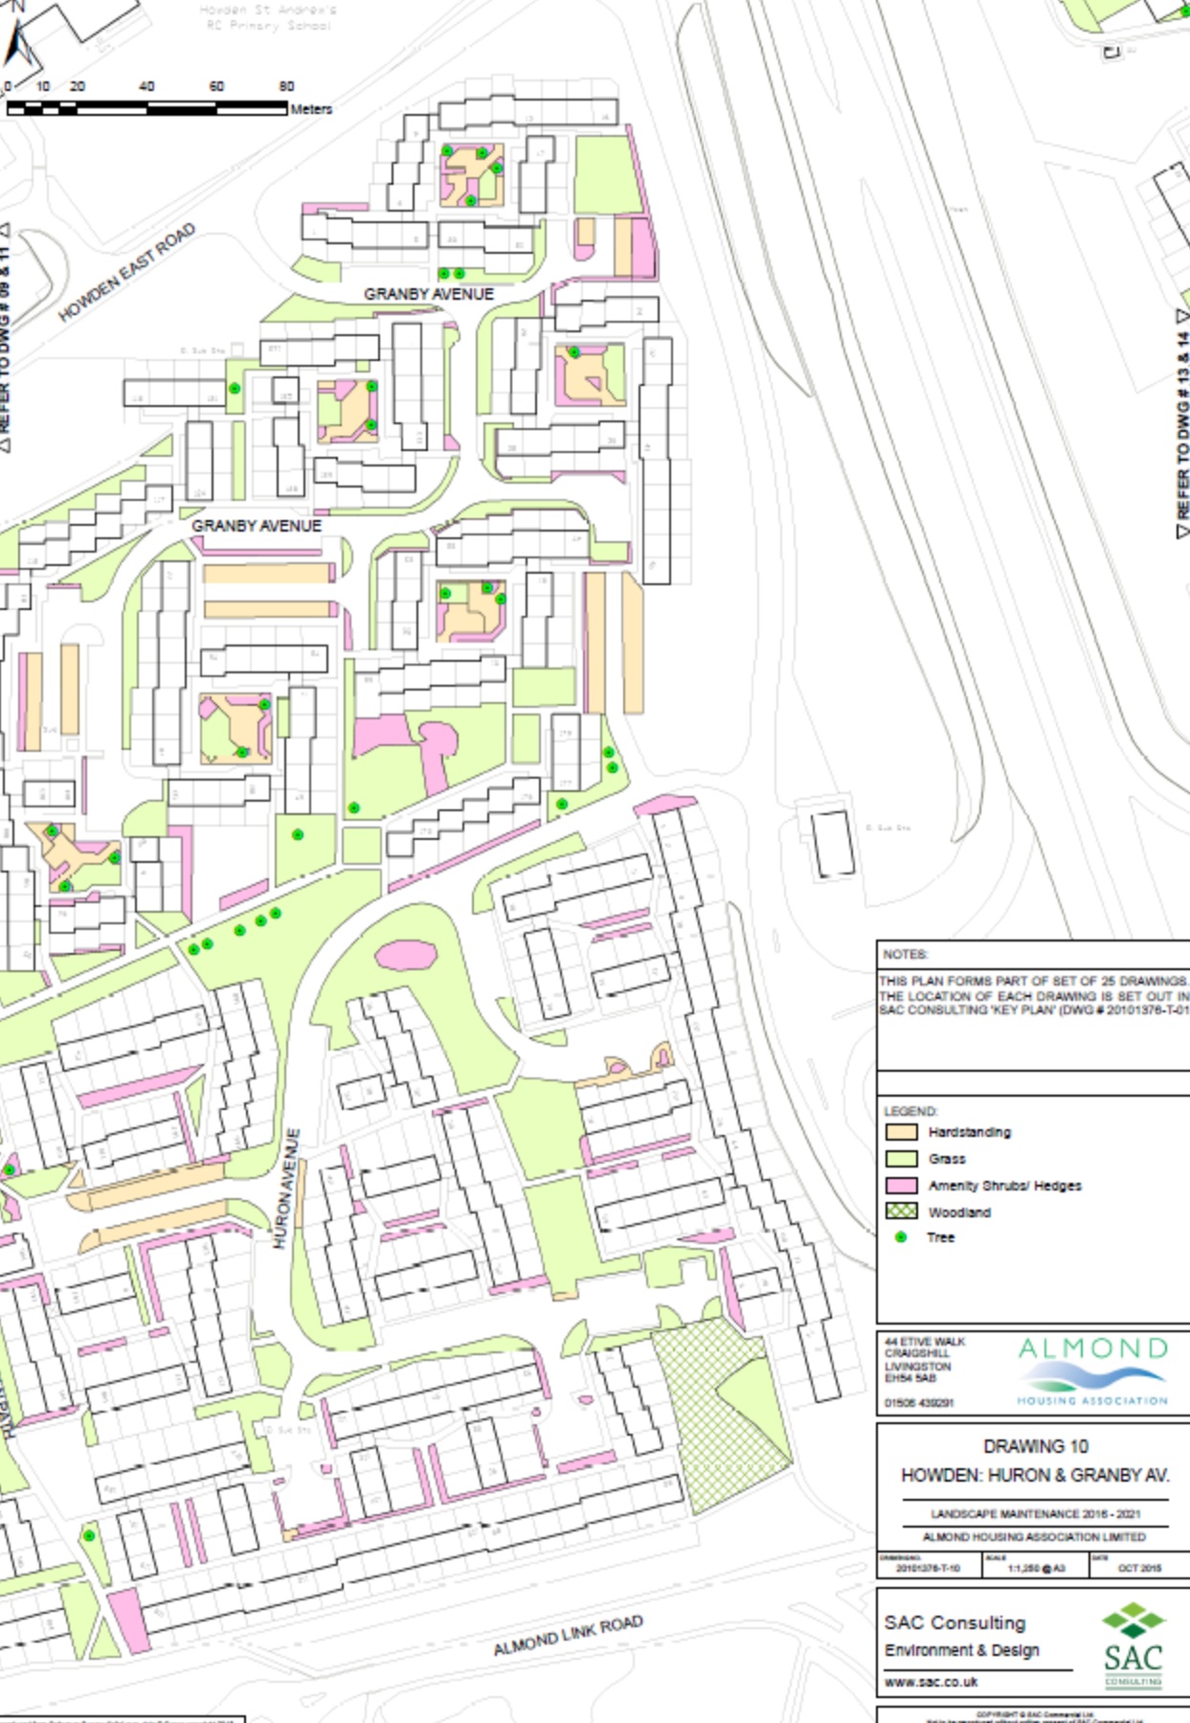Click the green Tree symbol in legend

click(900, 1237)
